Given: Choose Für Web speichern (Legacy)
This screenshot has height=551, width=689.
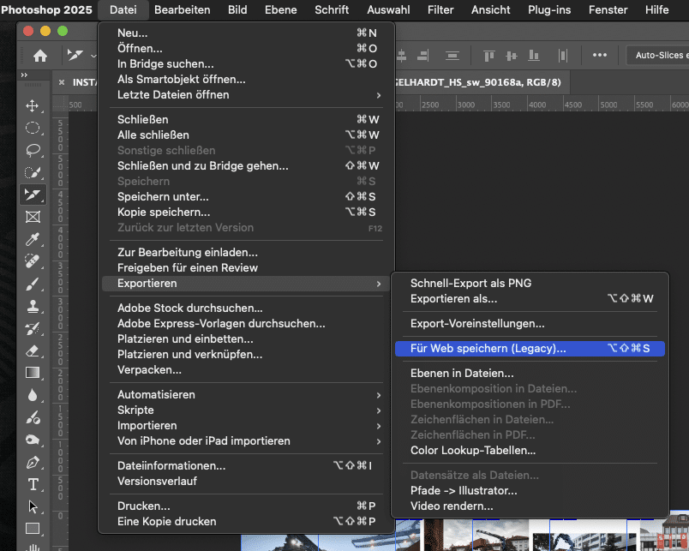Looking at the screenshot, I should click(x=488, y=349).
